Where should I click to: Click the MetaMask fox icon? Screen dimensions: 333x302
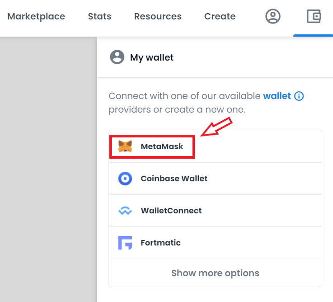point(125,146)
